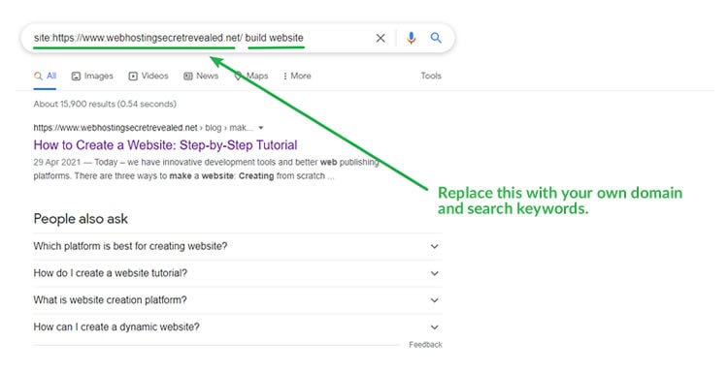Click the Feedback link below questions
Image resolution: width=728 pixels, height=373 pixels.
click(425, 345)
